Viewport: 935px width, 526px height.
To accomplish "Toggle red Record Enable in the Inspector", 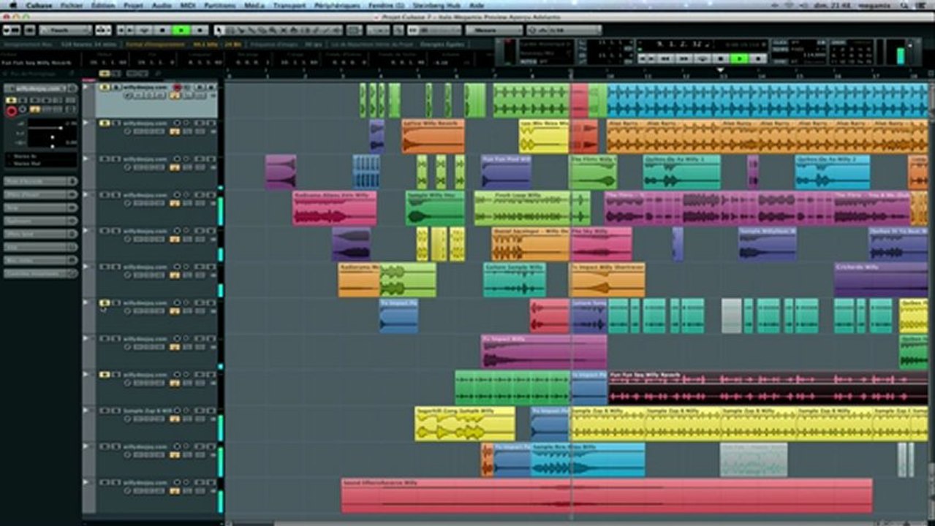I will coord(12,111).
